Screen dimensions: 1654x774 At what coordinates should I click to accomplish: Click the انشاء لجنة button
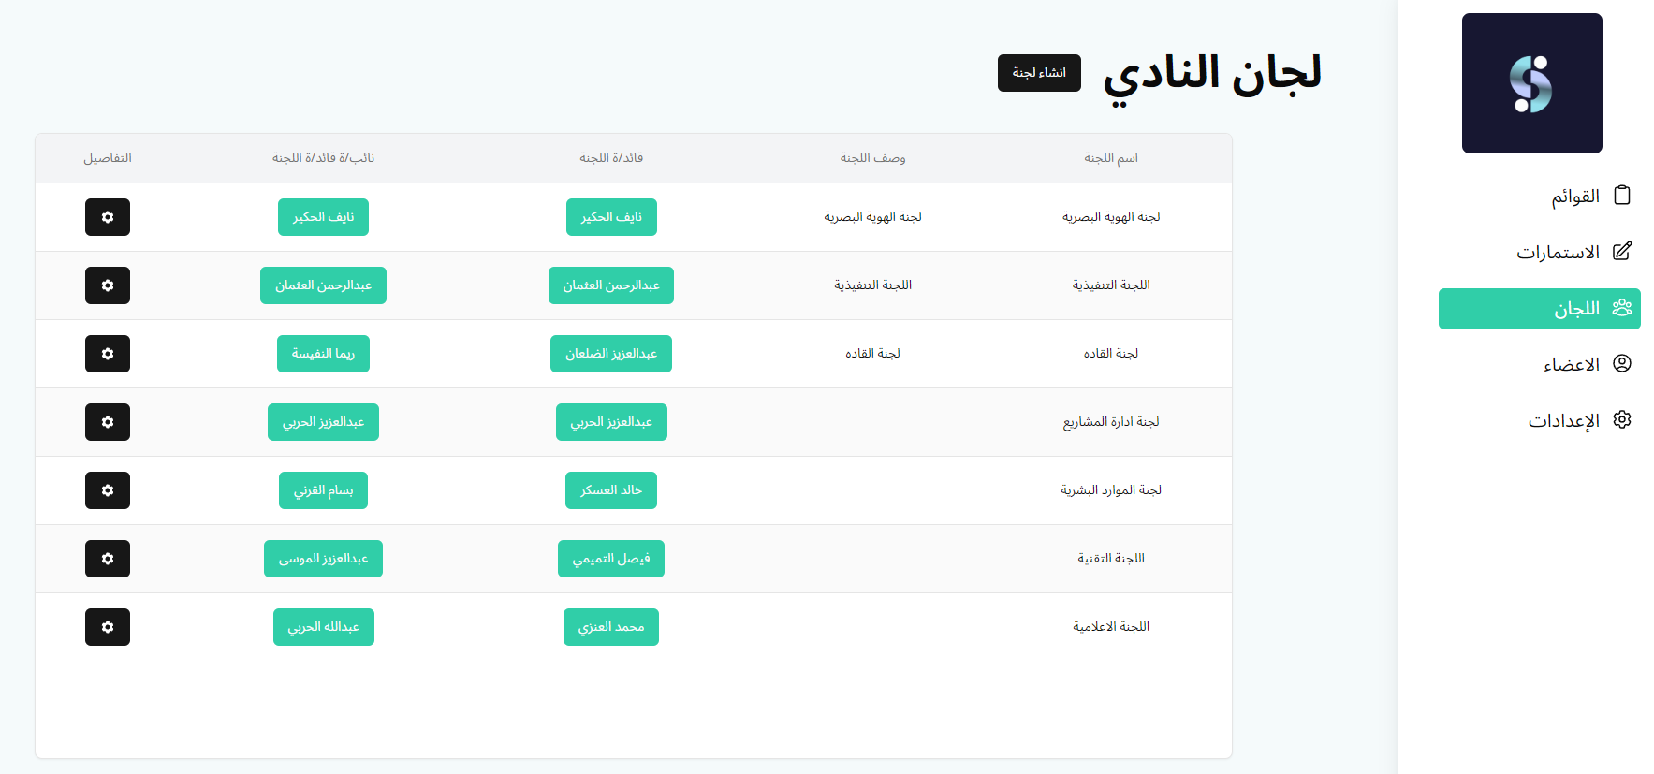pos(1039,73)
